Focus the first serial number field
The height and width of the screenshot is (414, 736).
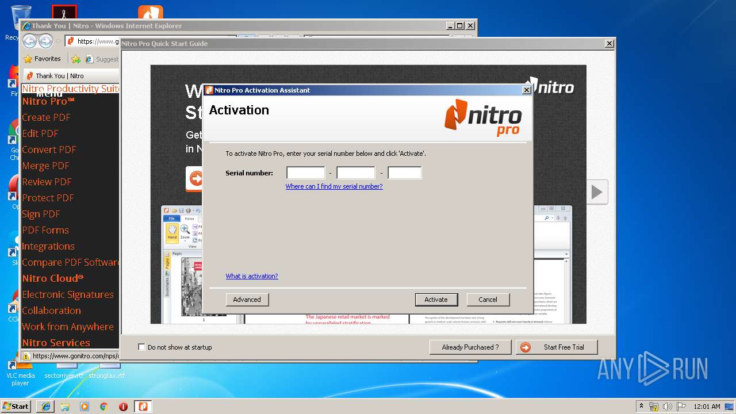tap(306, 172)
